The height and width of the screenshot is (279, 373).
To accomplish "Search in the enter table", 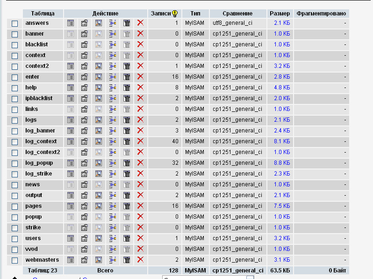I will pyautogui.click(x=99, y=77).
